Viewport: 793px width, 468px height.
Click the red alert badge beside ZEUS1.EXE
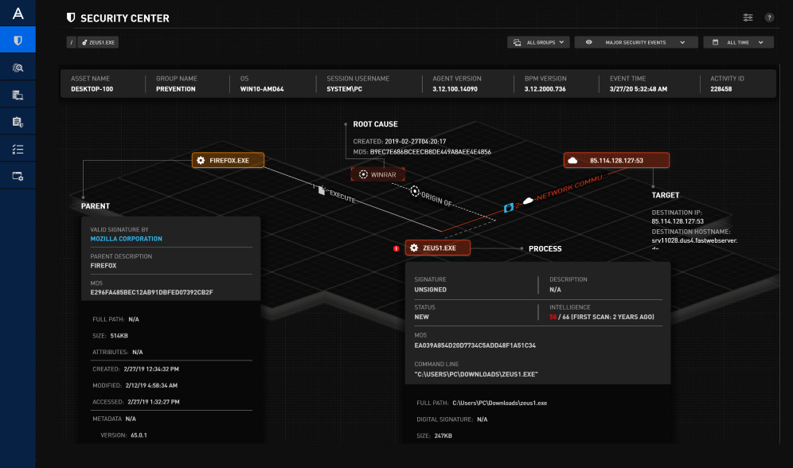[396, 248]
